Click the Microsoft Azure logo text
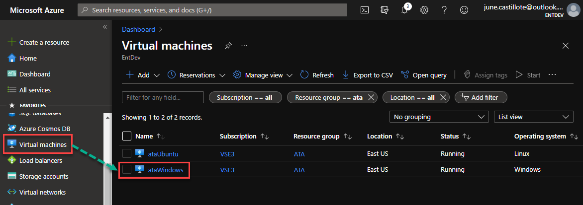This screenshot has width=583, height=205. click(x=37, y=10)
